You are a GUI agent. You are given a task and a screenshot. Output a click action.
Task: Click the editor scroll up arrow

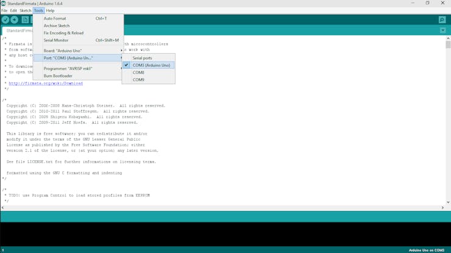click(448, 38)
